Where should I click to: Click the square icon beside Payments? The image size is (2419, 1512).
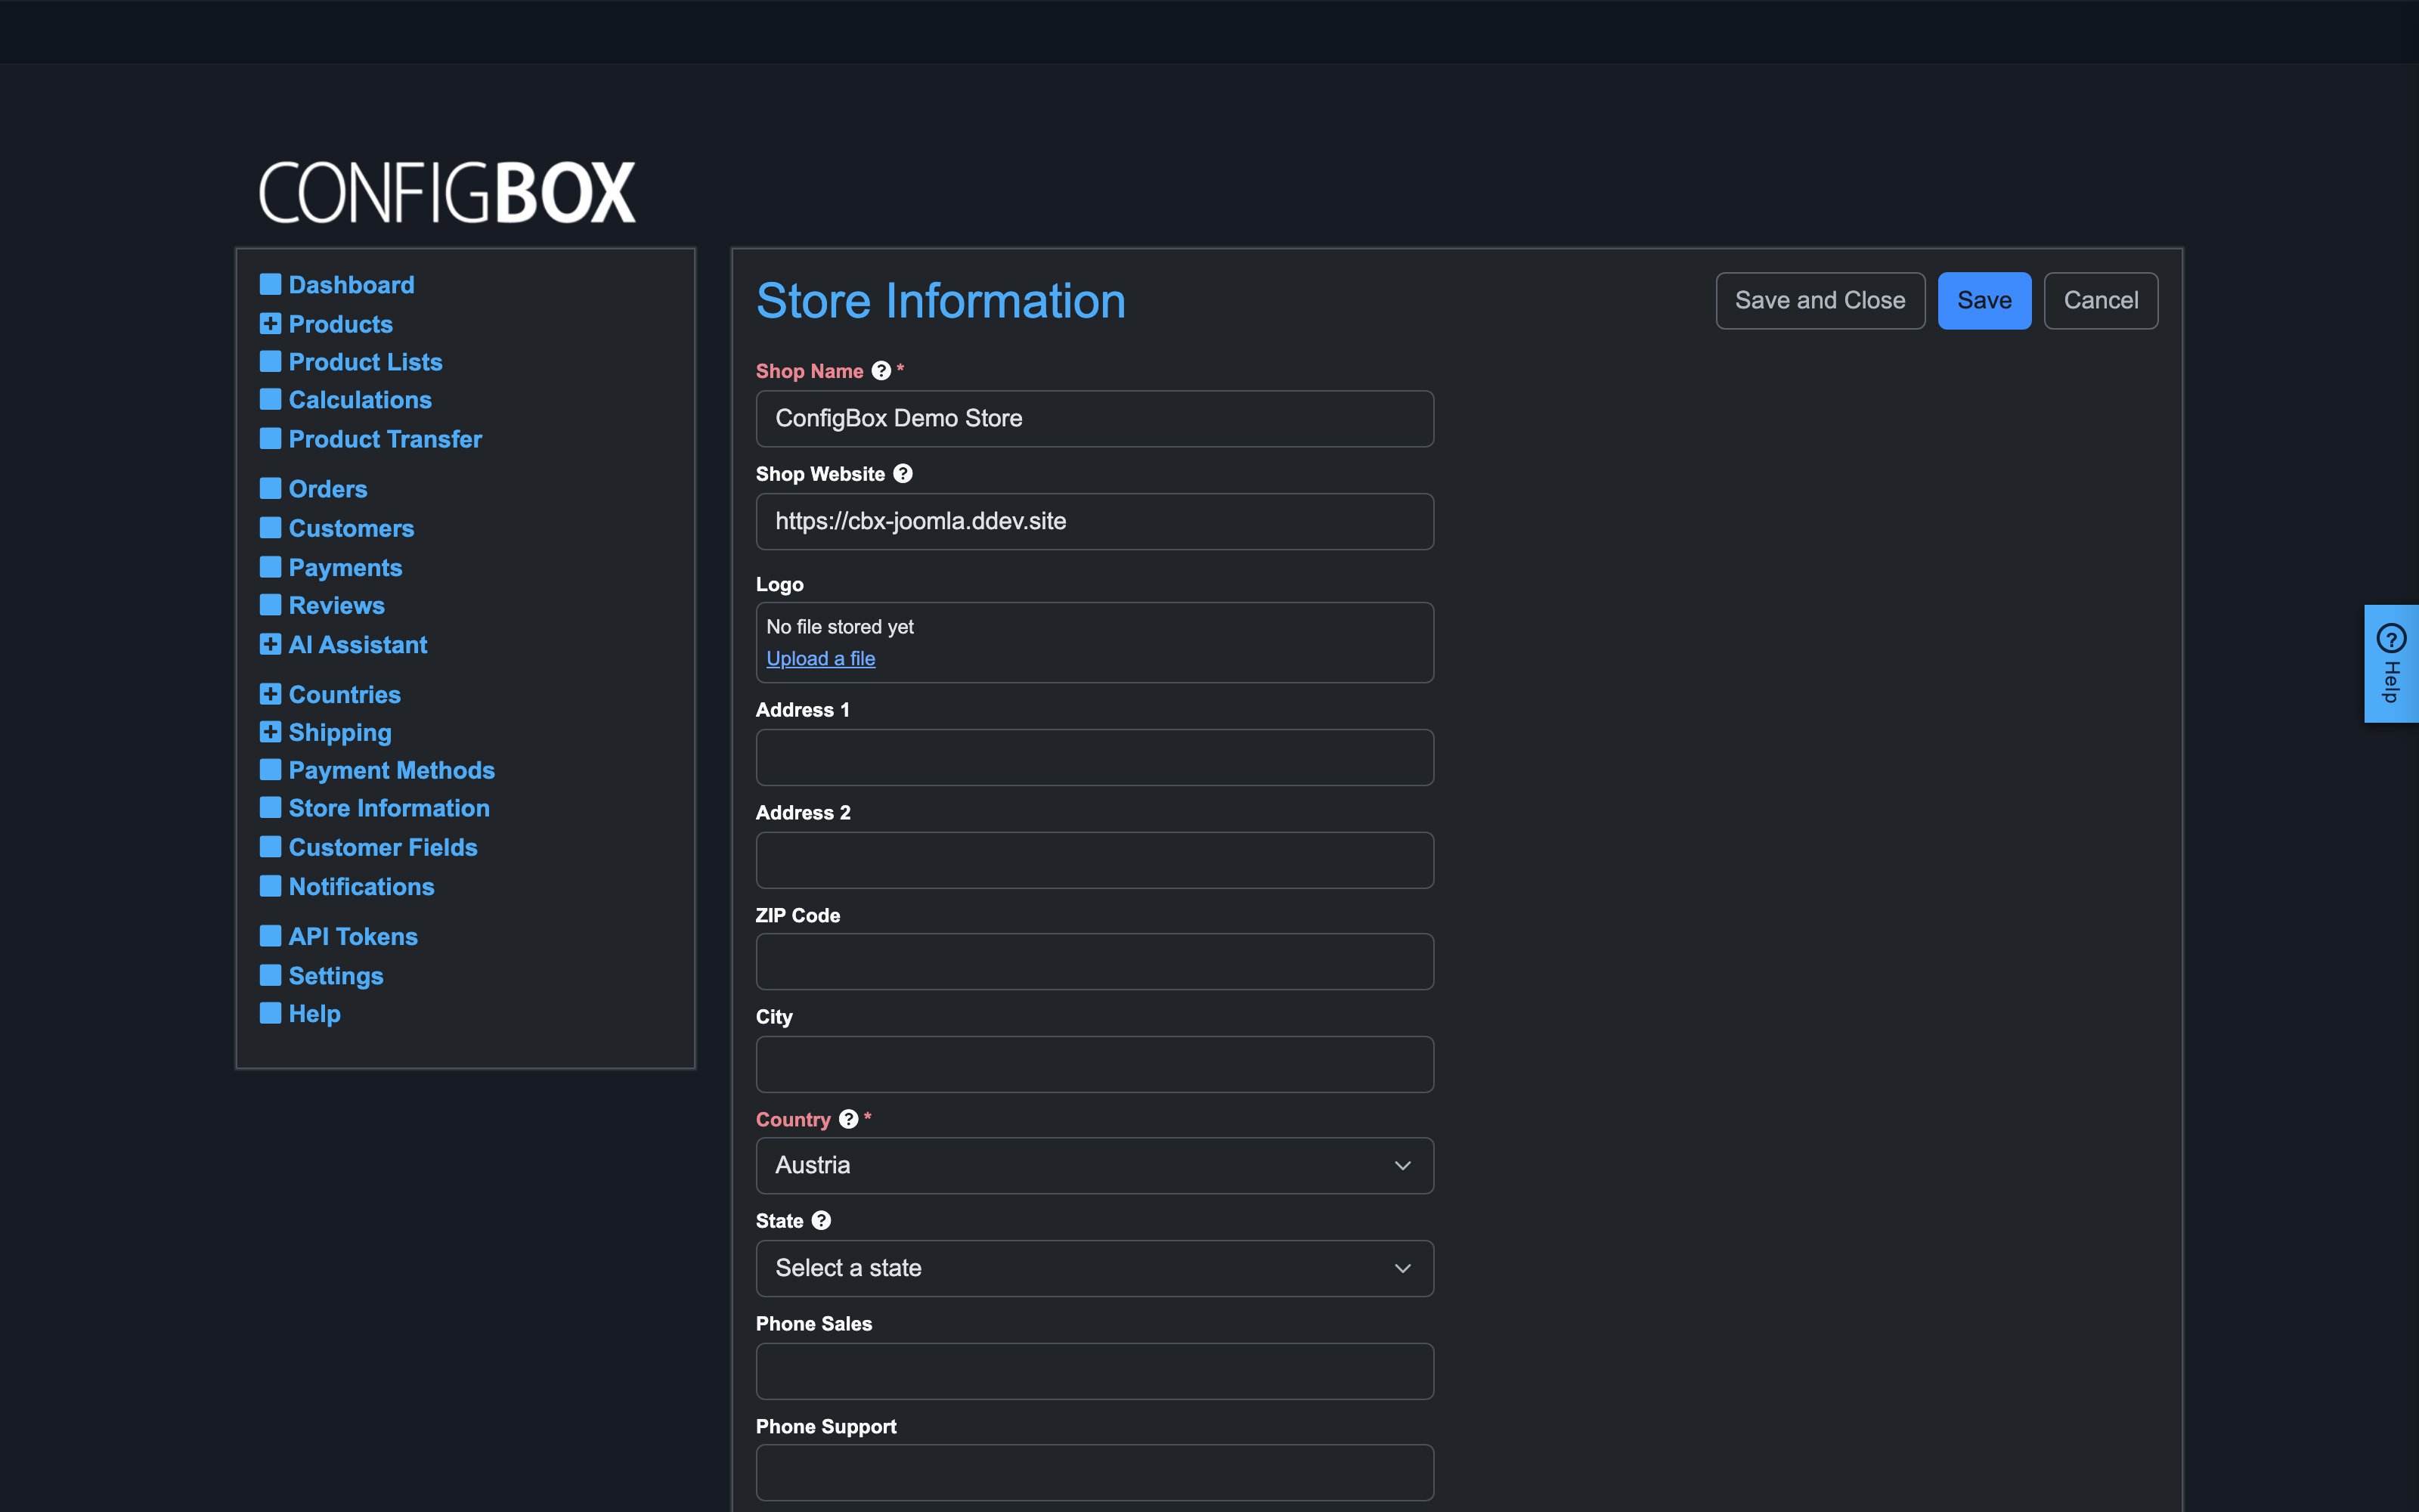click(270, 567)
